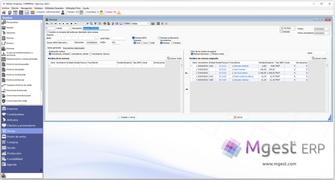Enable the Remesa al descuento checkbox

159,38
